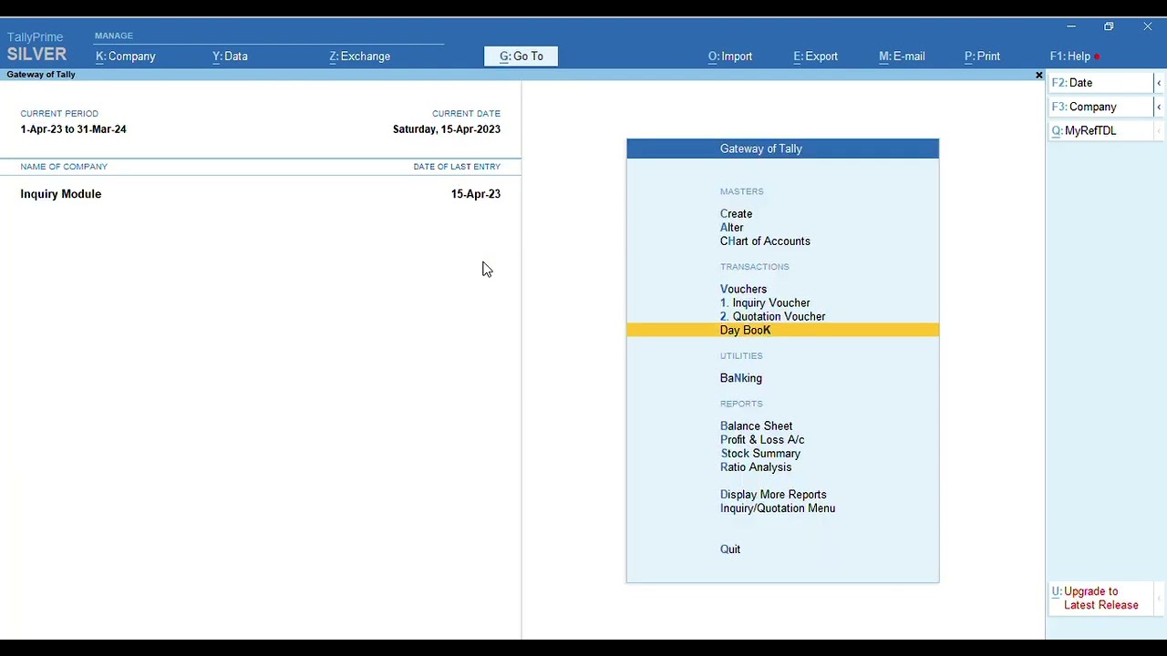Open Vouchers under Transactions
Screen dimensions: 1167x656
pos(743,289)
